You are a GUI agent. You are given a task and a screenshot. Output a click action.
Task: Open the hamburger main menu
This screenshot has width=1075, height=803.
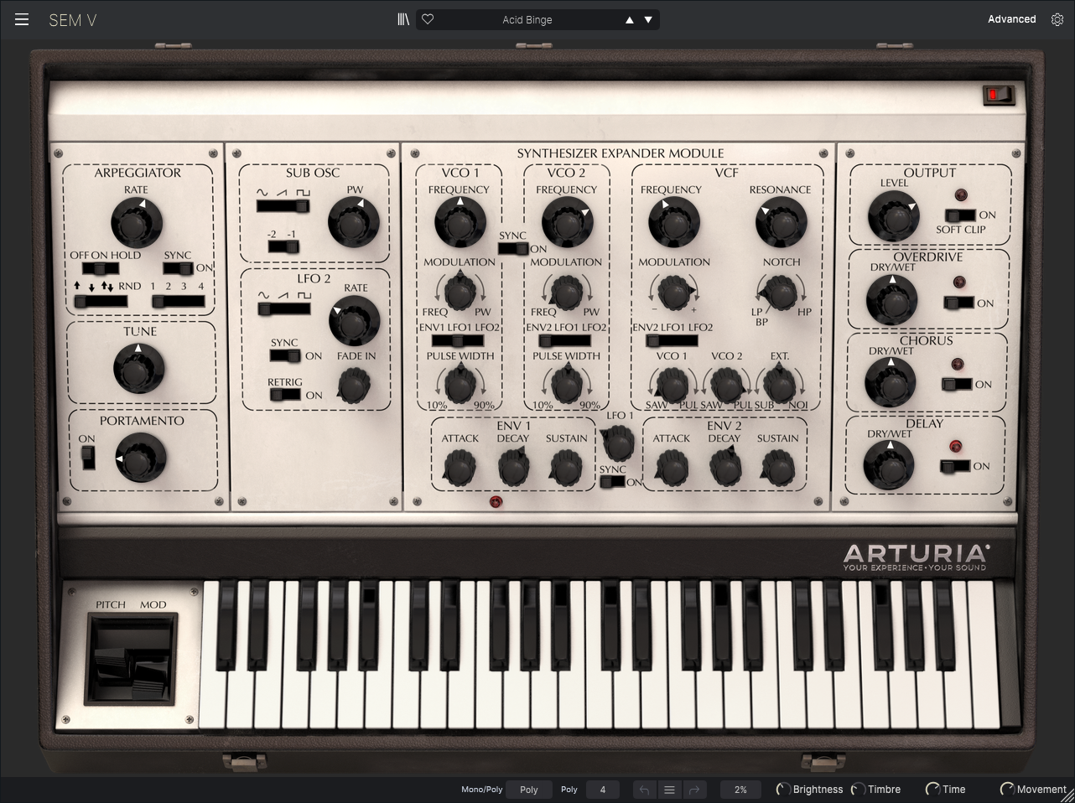pos(22,19)
